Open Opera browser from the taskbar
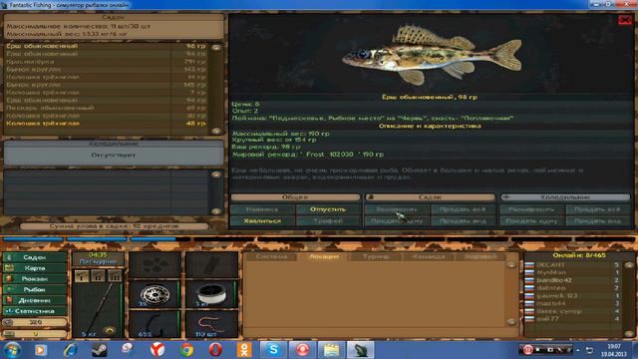638x359 pixels. pos(215,350)
